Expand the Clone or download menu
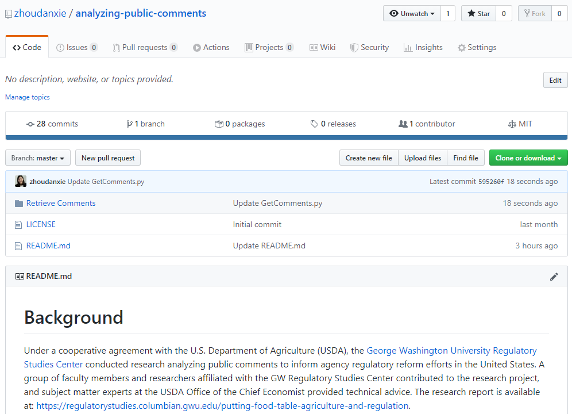572x414 pixels. tap(528, 158)
